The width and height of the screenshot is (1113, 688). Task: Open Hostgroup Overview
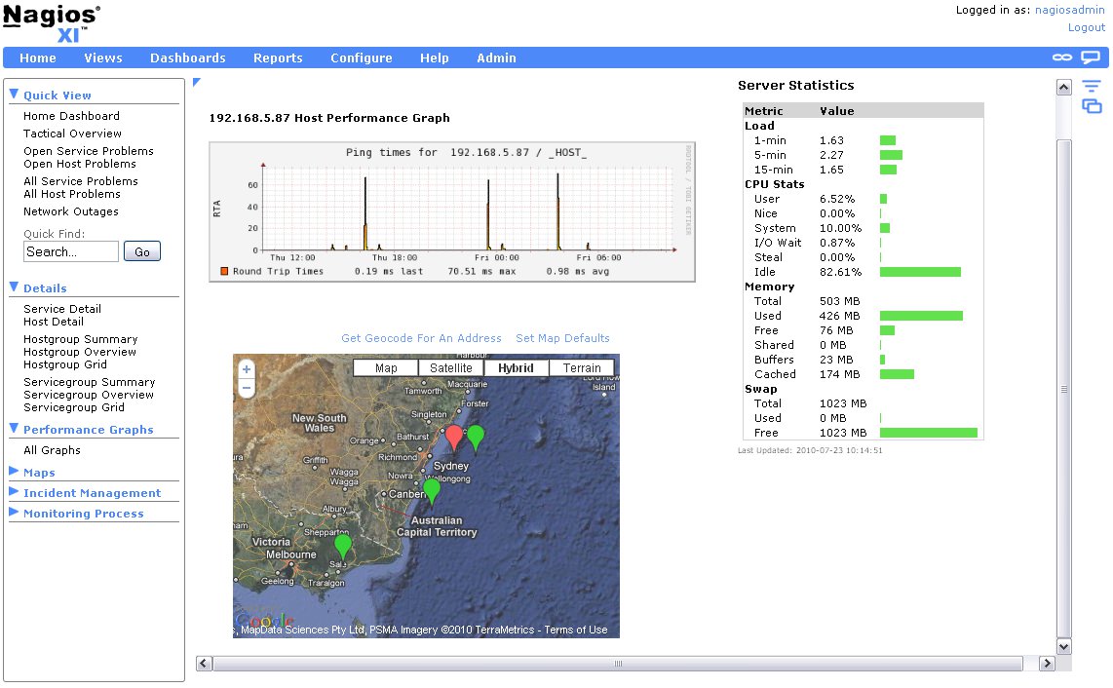click(80, 352)
